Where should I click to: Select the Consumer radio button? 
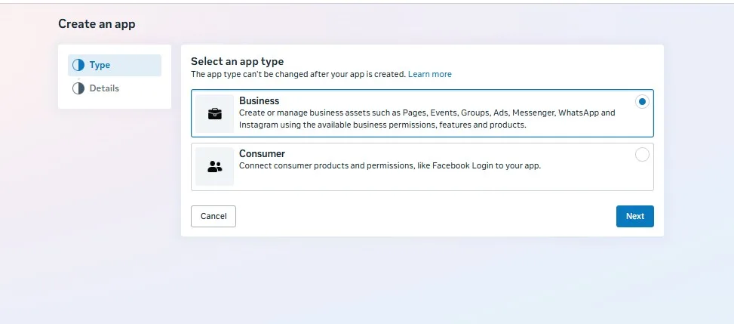tap(642, 155)
